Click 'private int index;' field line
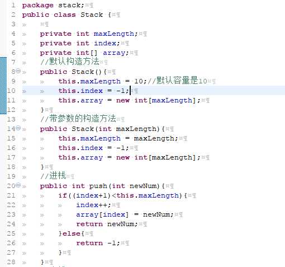 click(x=80, y=43)
